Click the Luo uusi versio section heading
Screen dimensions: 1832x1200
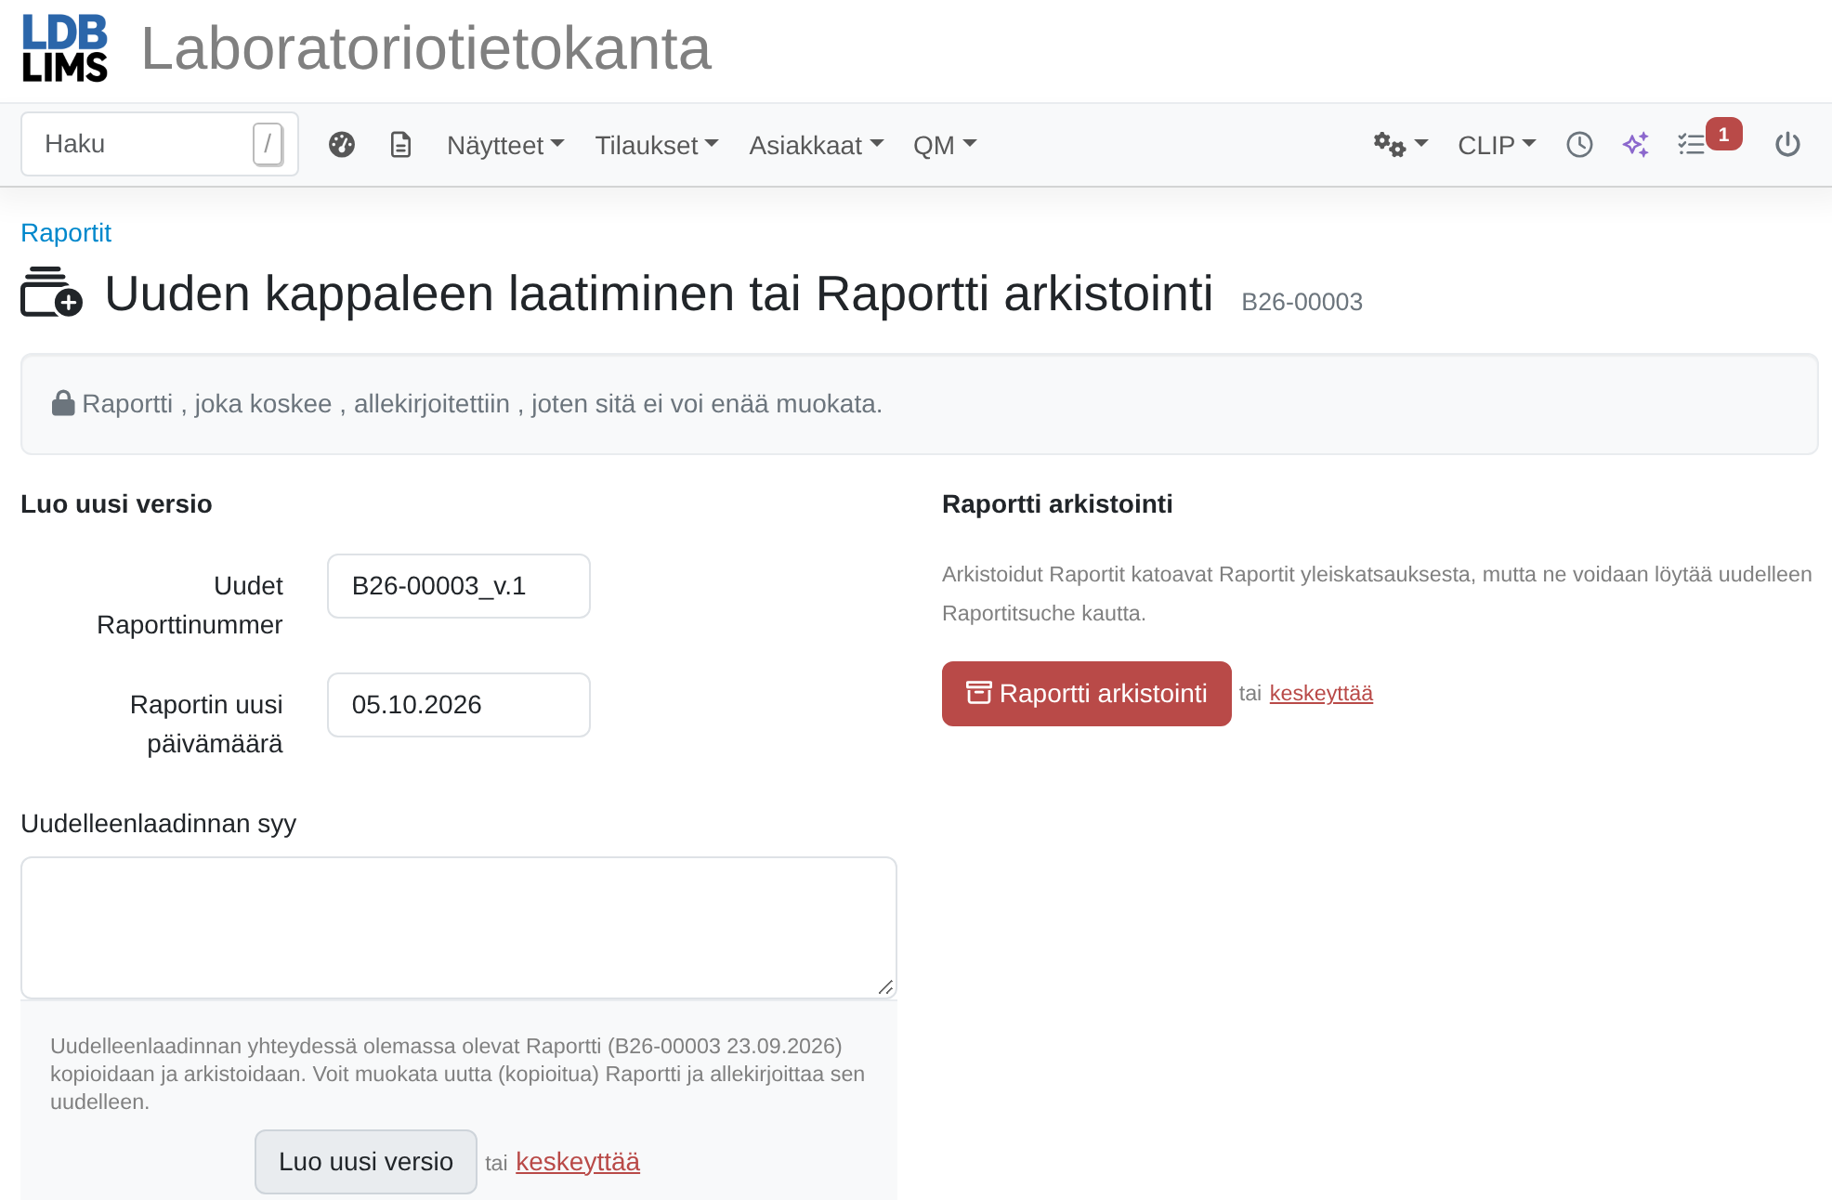[x=116, y=503]
